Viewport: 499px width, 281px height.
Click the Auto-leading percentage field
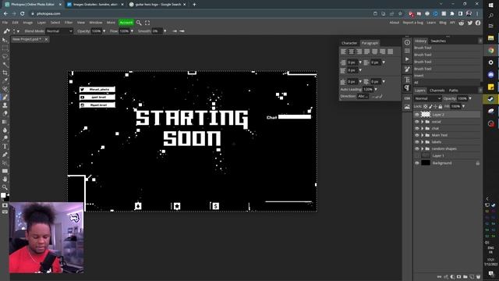(x=367, y=90)
